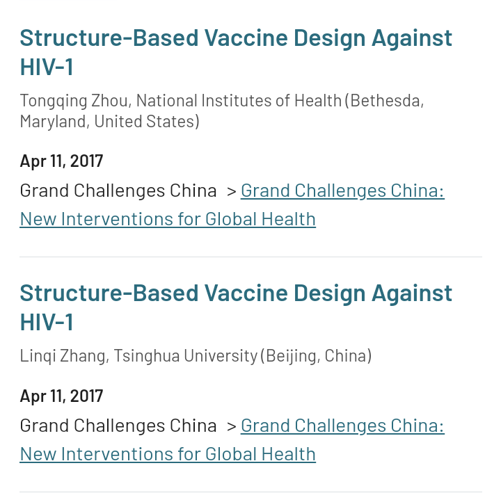
Task: Click 'National Institutes of Health' affiliation text
Action: pos(239,100)
